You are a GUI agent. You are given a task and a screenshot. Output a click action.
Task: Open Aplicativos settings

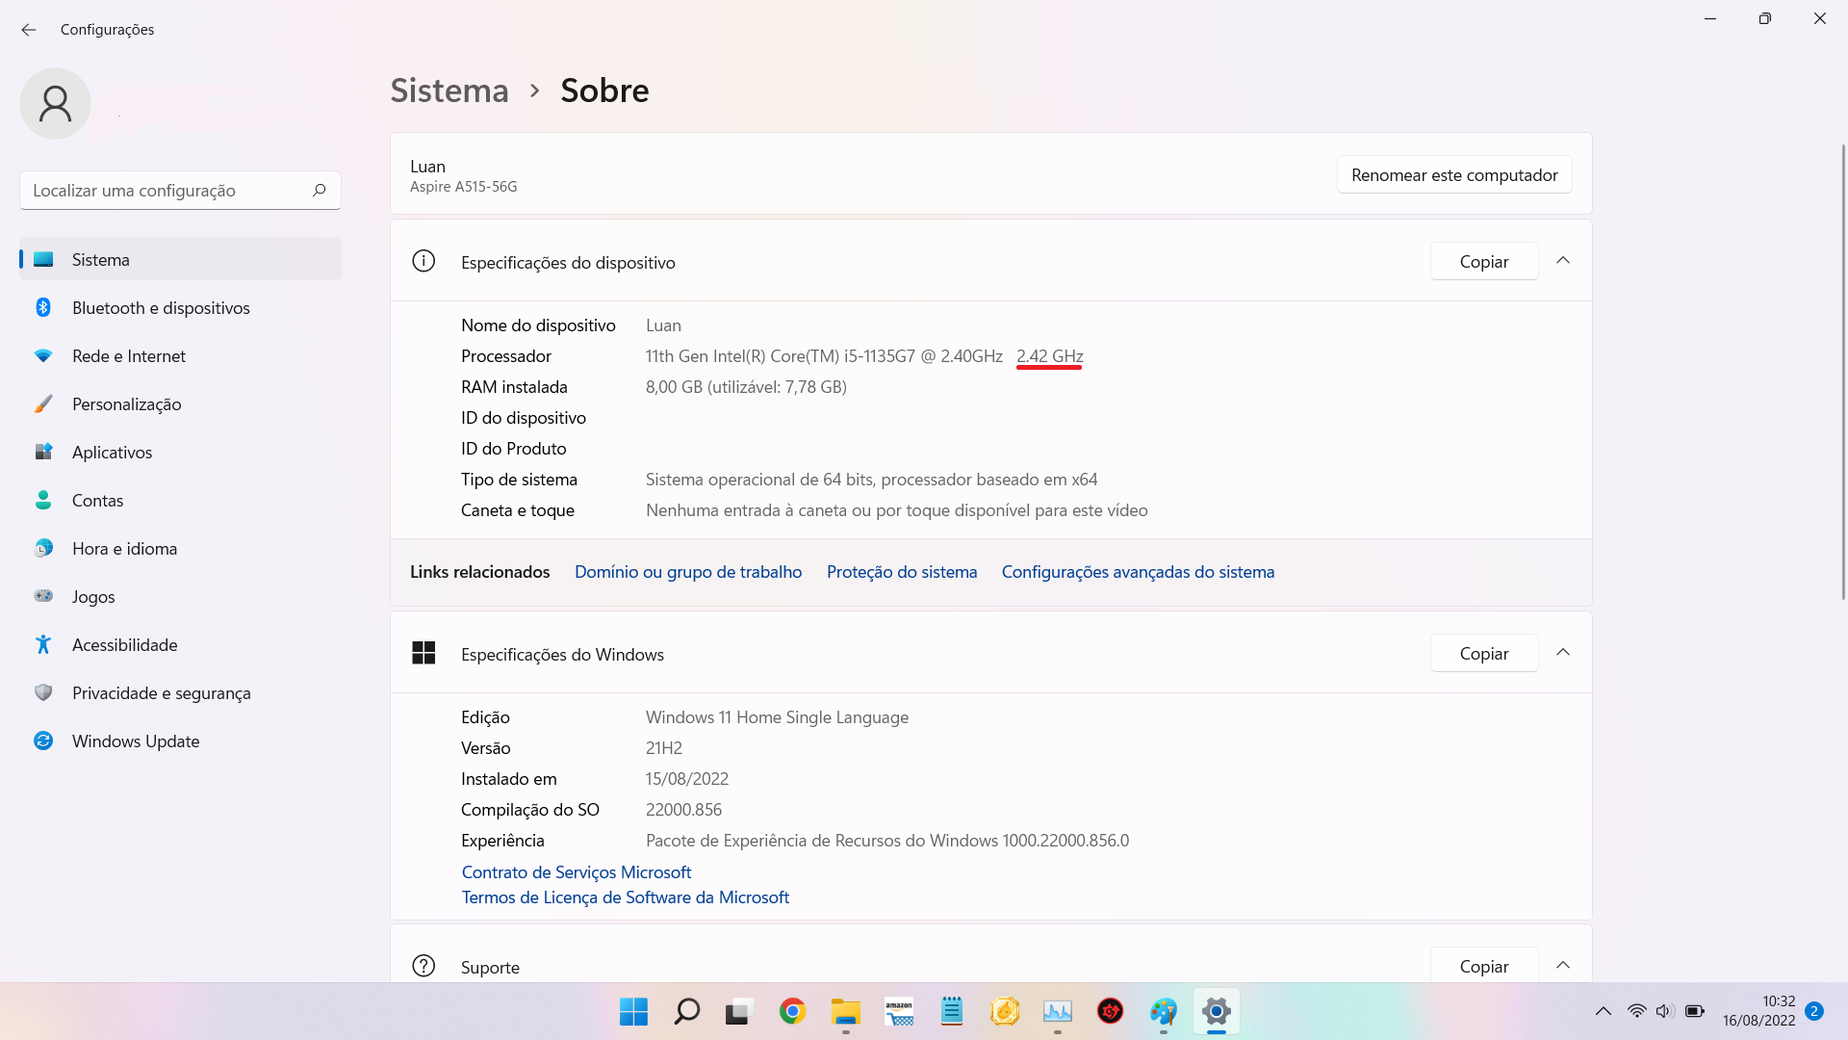pos(180,452)
